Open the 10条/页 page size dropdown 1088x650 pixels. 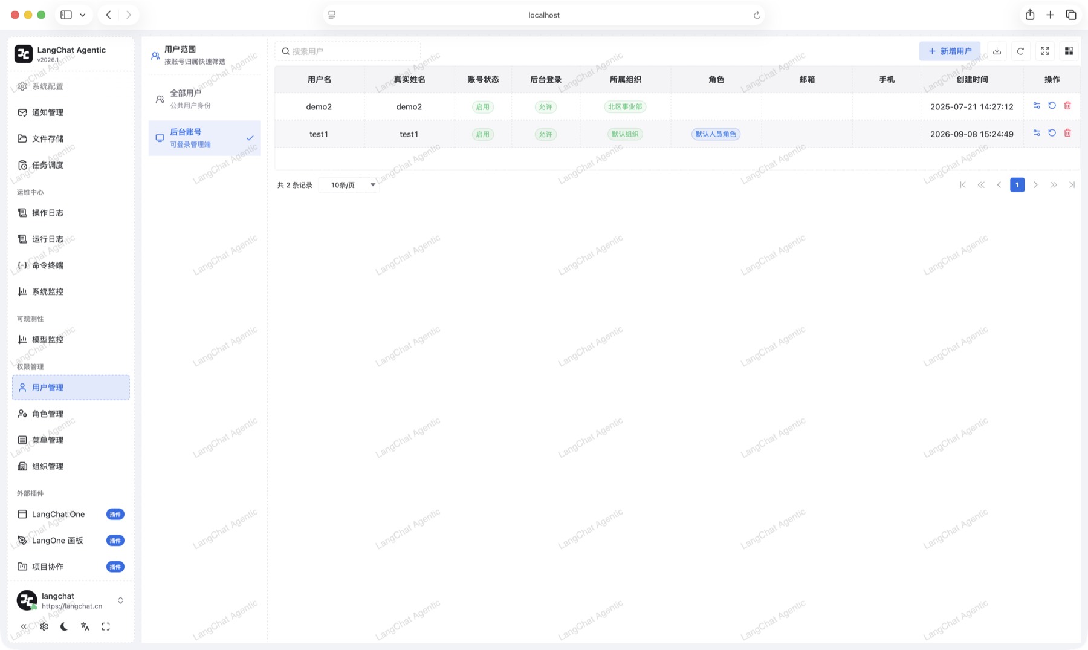[349, 185]
